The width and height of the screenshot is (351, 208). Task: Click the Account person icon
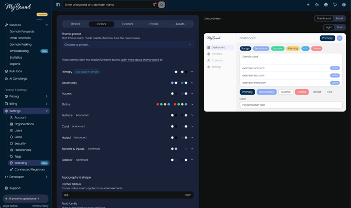pyautogui.click(x=12, y=117)
